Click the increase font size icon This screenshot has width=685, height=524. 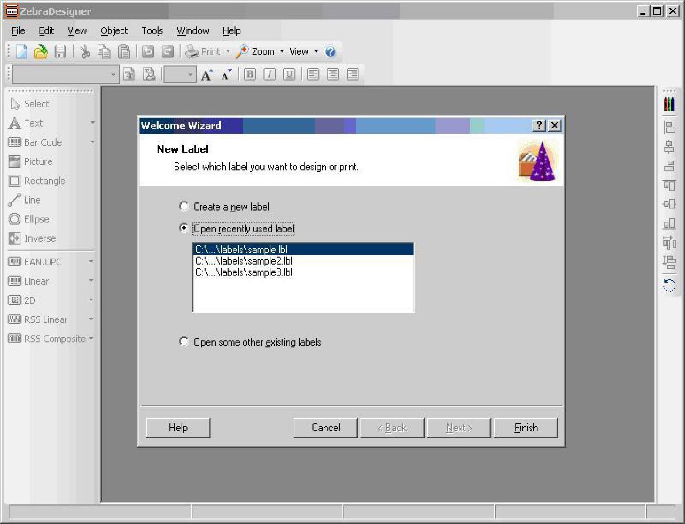click(207, 74)
